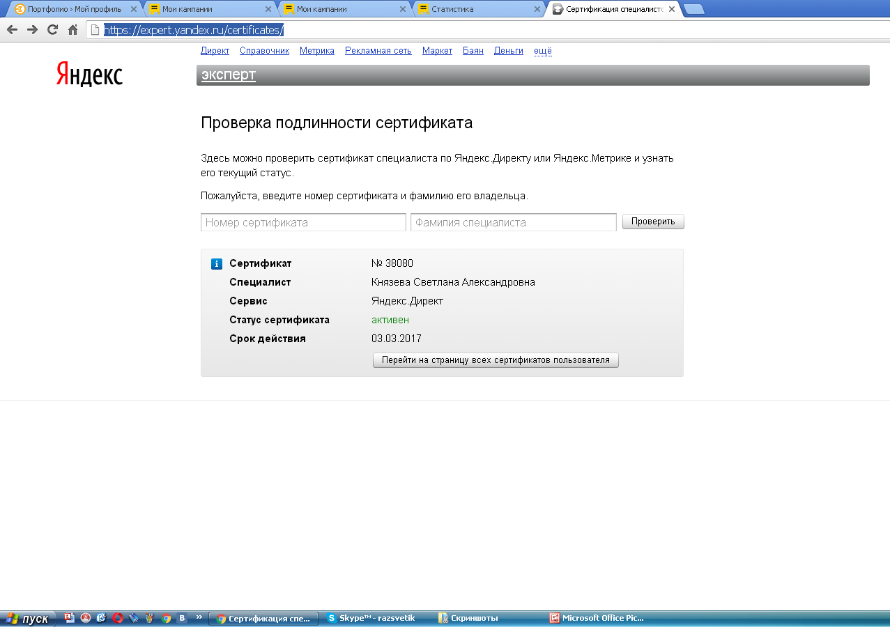Image resolution: width=890 pixels, height=627 pixels.
Task: Switch to Microsoft Office Picture taskbar window
Action: coord(597,618)
